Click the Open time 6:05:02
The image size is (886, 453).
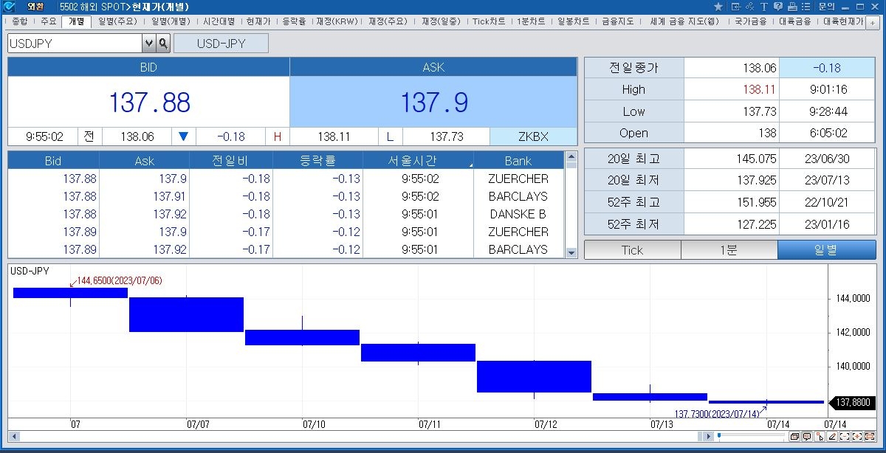827,134
